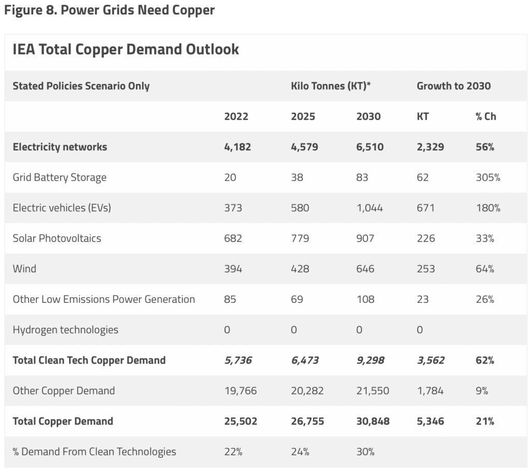The image size is (531, 472).
Task: Select 'Other Low Emissions Power Generation' label
Action: coord(104,299)
